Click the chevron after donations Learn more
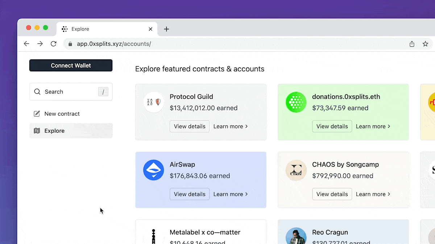 pos(389,126)
